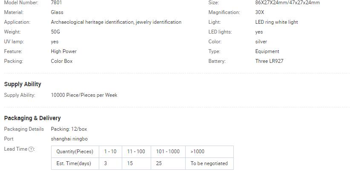This screenshot has height=177, width=350.
Task: Click the Packing: 12/box detail
Action: point(69,129)
